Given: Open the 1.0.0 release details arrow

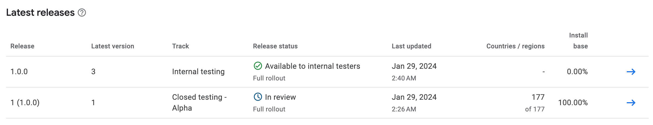Looking at the screenshot, I should click(631, 72).
